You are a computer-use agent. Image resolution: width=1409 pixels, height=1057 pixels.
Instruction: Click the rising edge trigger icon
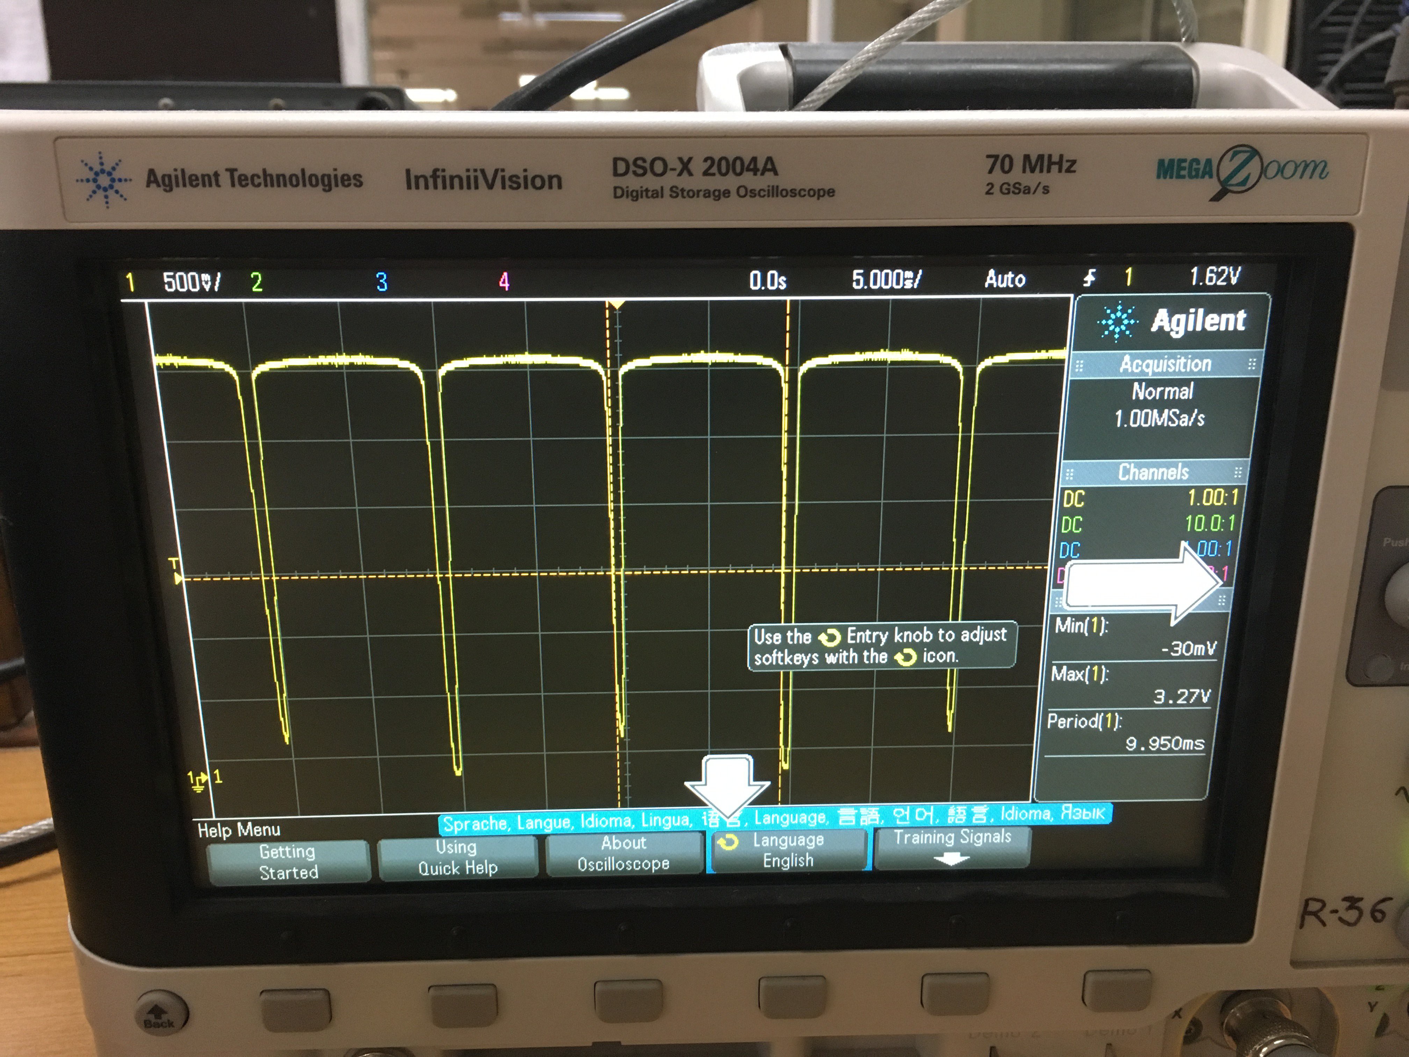1091,278
